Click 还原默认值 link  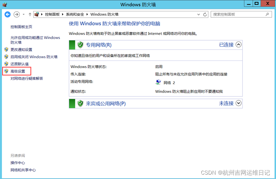point(19,64)
